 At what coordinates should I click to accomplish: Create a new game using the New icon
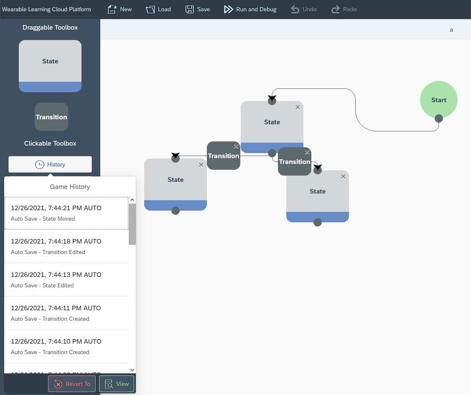[x=112, y=8]
